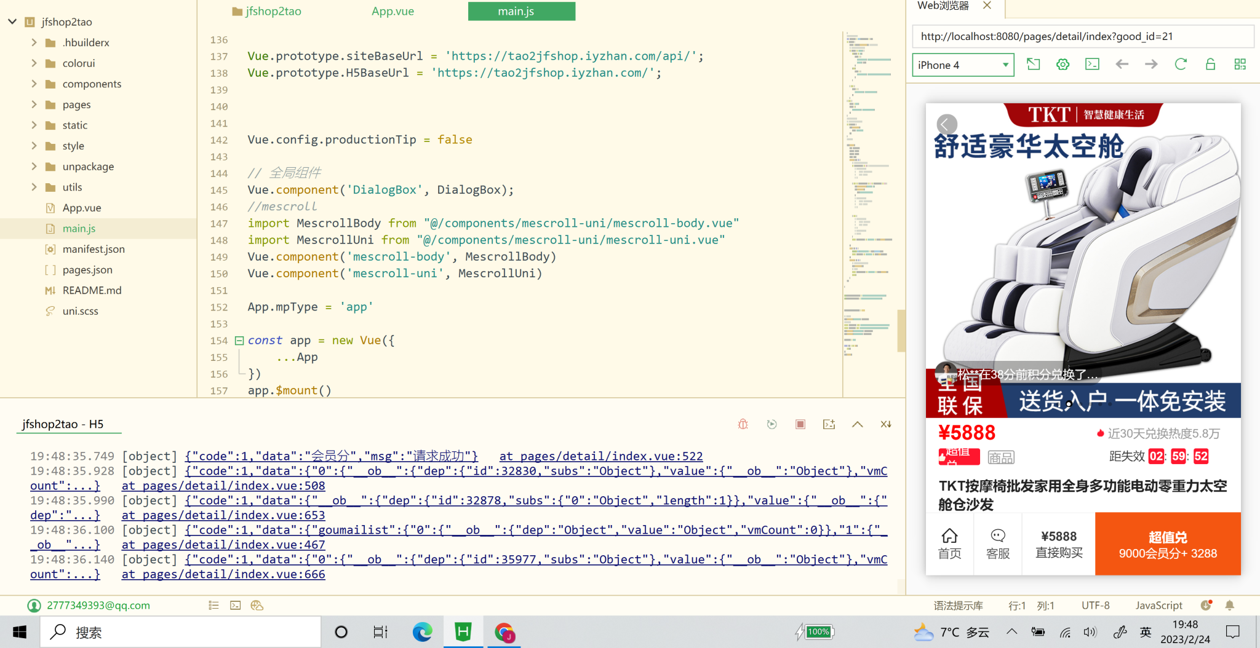Image resolution: width=1260 pixels, height=648 pixels.
Task: Refresh the built-in web browser page
Action: coord(1180,65)
